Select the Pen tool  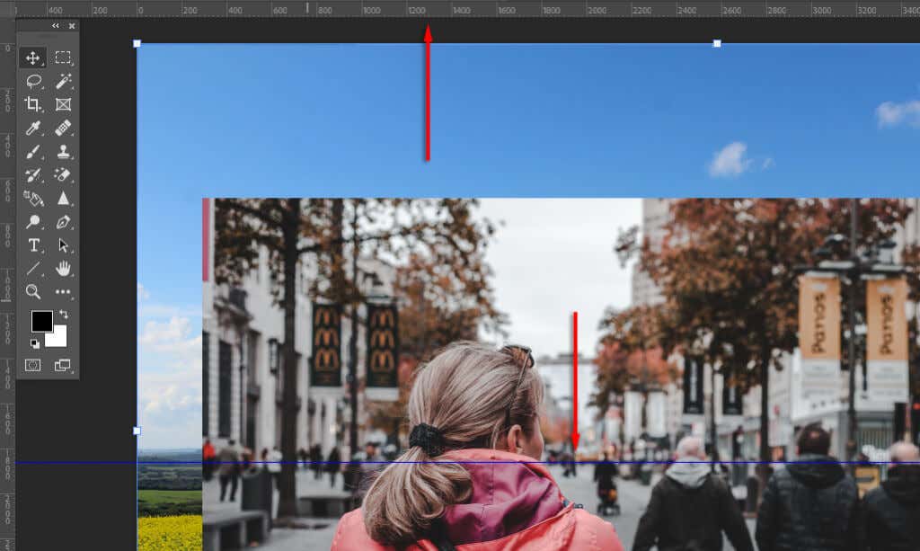click(x=63, y=222)
